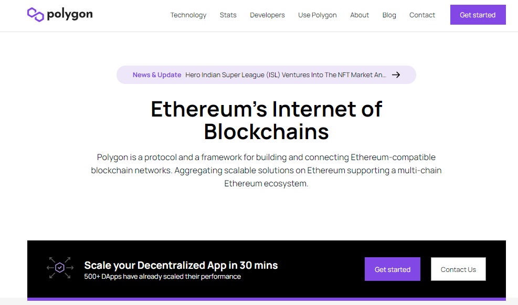The image size is (518, 305).
Task: Click the 500+ DApps subtitle text
Action: tap(163, 277)
